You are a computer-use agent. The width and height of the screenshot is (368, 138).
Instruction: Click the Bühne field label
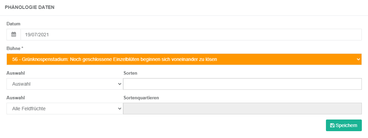pyautogui.click(x=14, y=48)
